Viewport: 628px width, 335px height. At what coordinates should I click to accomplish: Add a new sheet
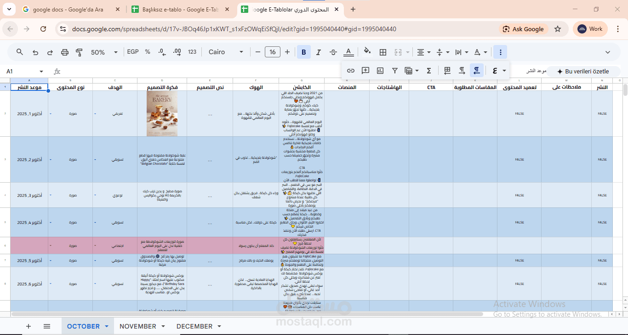pos(29,326)
